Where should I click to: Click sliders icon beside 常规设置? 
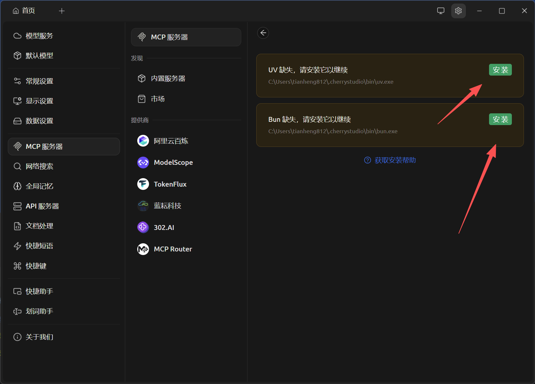click(x=17, y=81)
